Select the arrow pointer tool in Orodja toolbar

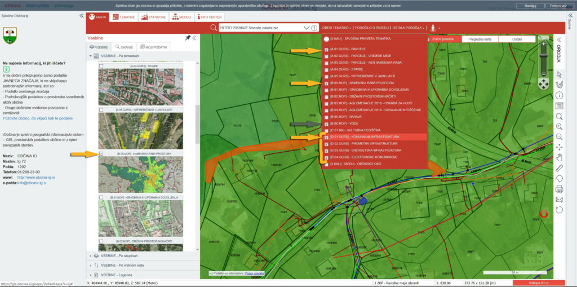[x=559, y=74]
